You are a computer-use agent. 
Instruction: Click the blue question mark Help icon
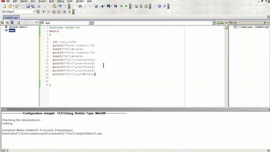pos(159,6)
